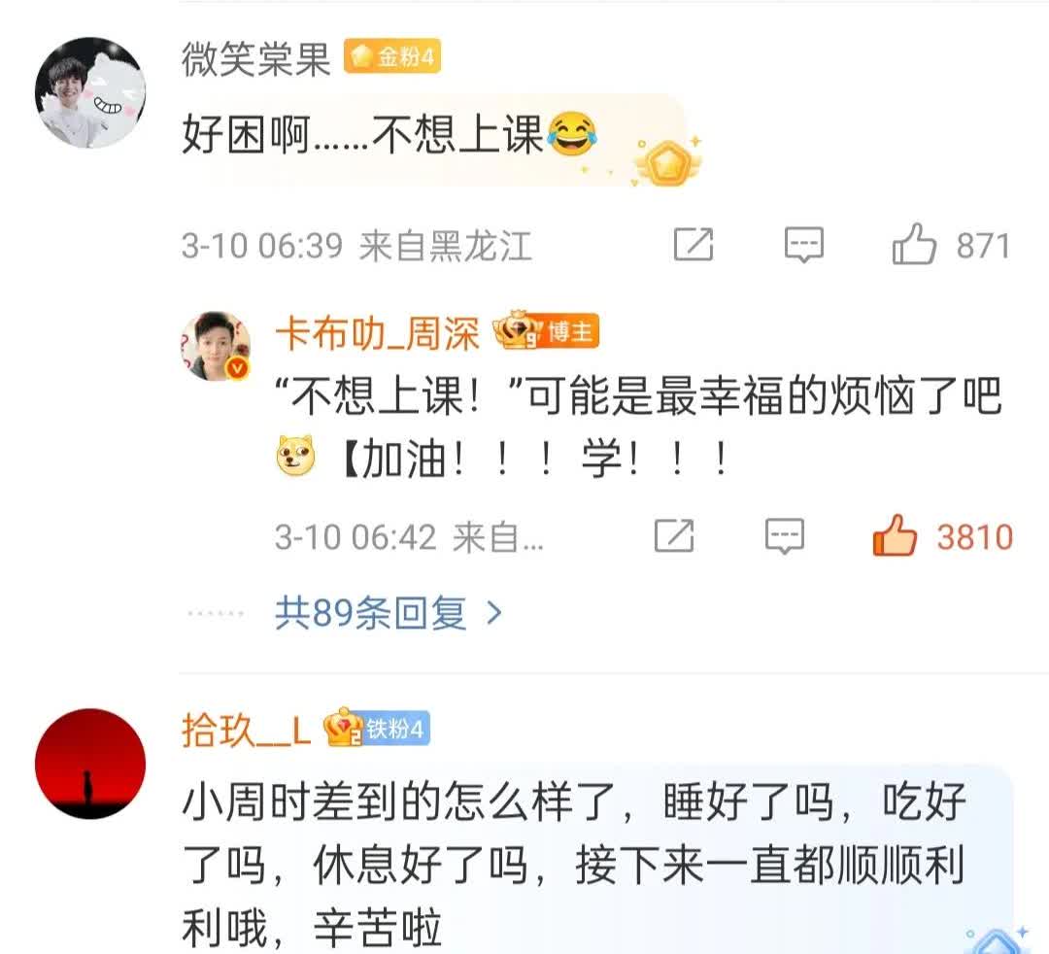Viewport: 1049px width, 954px height.
Task: Open 微笑棠果's profile avatar
Action: (x=90, y=92)
